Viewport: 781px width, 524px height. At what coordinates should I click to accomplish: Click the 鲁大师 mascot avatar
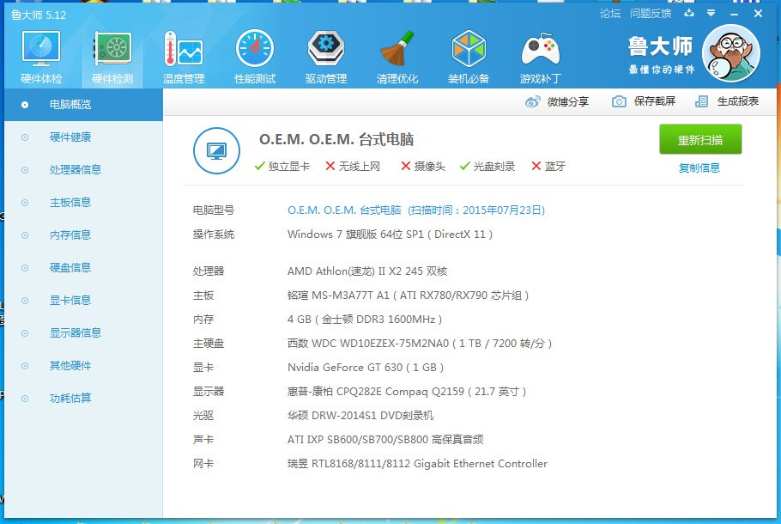730,53
